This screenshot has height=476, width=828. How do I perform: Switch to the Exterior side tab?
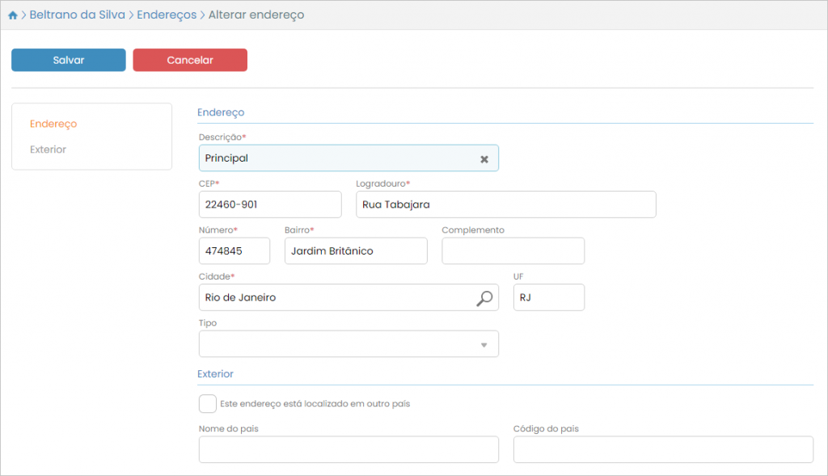click(x=48, y=150)
